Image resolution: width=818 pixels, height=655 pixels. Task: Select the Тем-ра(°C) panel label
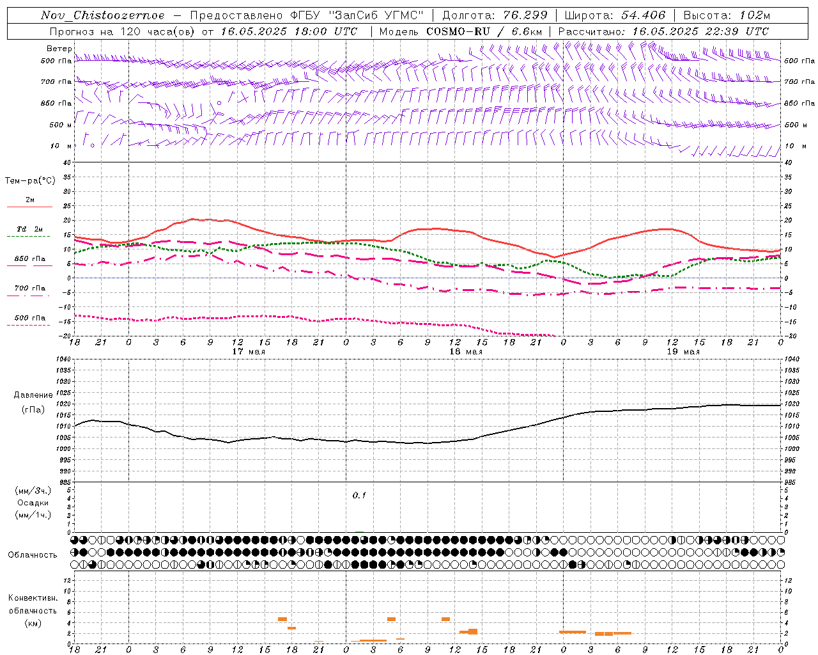[30, 181]
